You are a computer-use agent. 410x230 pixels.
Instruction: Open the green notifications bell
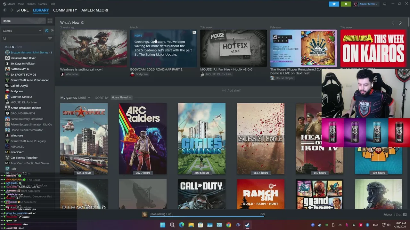346,4
